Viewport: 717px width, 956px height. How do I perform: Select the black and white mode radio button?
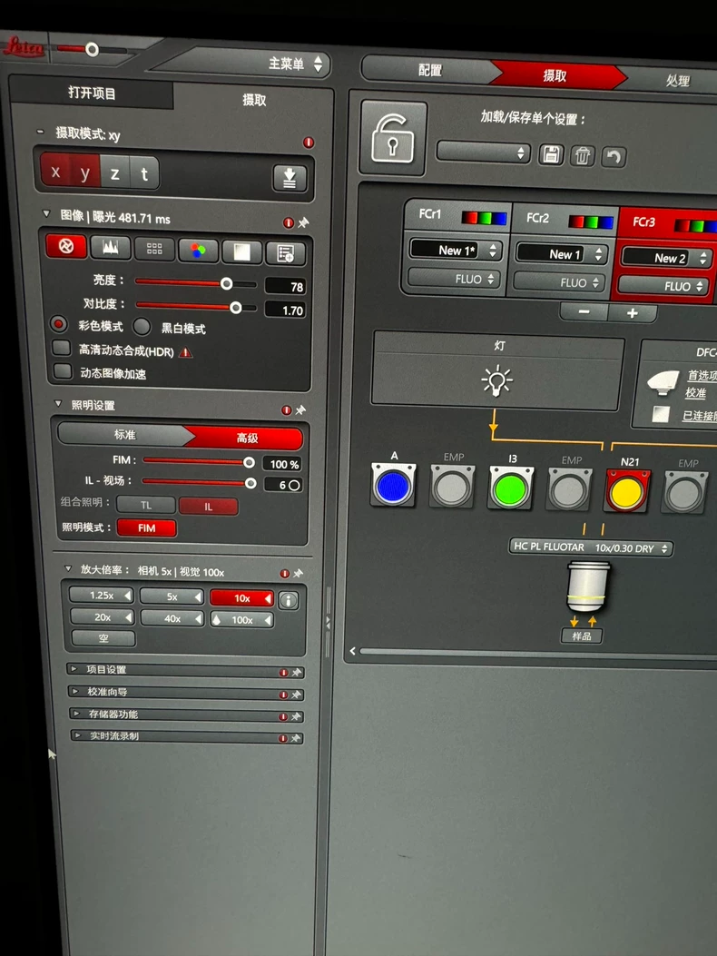click(142, 327)
